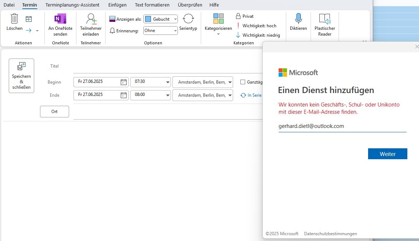
Task: Open the Überprüfen ribbon tab
Action: pos(190,5)
